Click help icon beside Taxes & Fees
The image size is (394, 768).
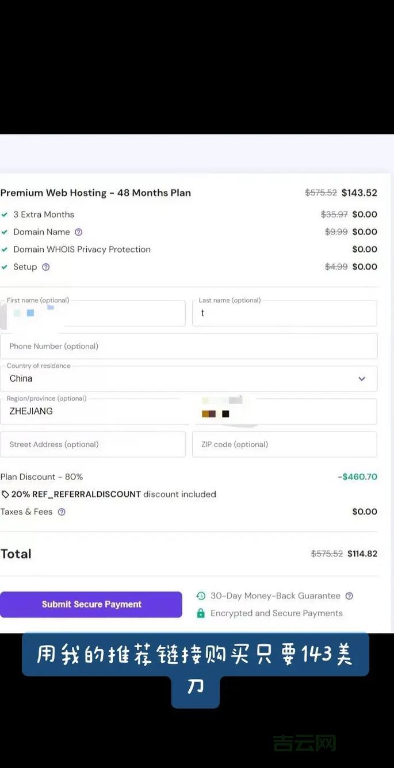(62, 512)
